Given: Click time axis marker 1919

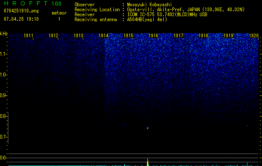Looking at the screenshot, I should click(229, 36).
